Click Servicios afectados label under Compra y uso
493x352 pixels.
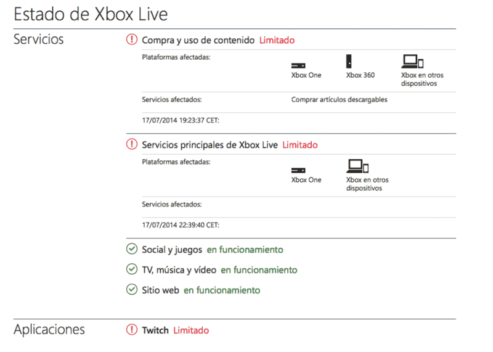[x=172, y=100]
